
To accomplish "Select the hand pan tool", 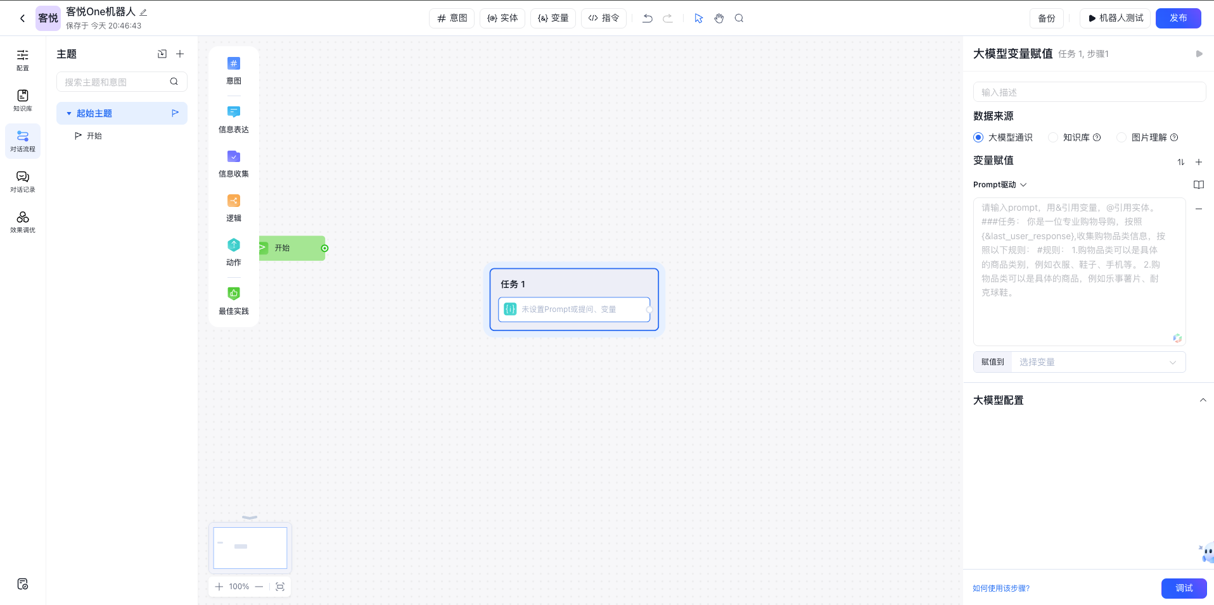I will pyautogui.click(x=719, y=18).
